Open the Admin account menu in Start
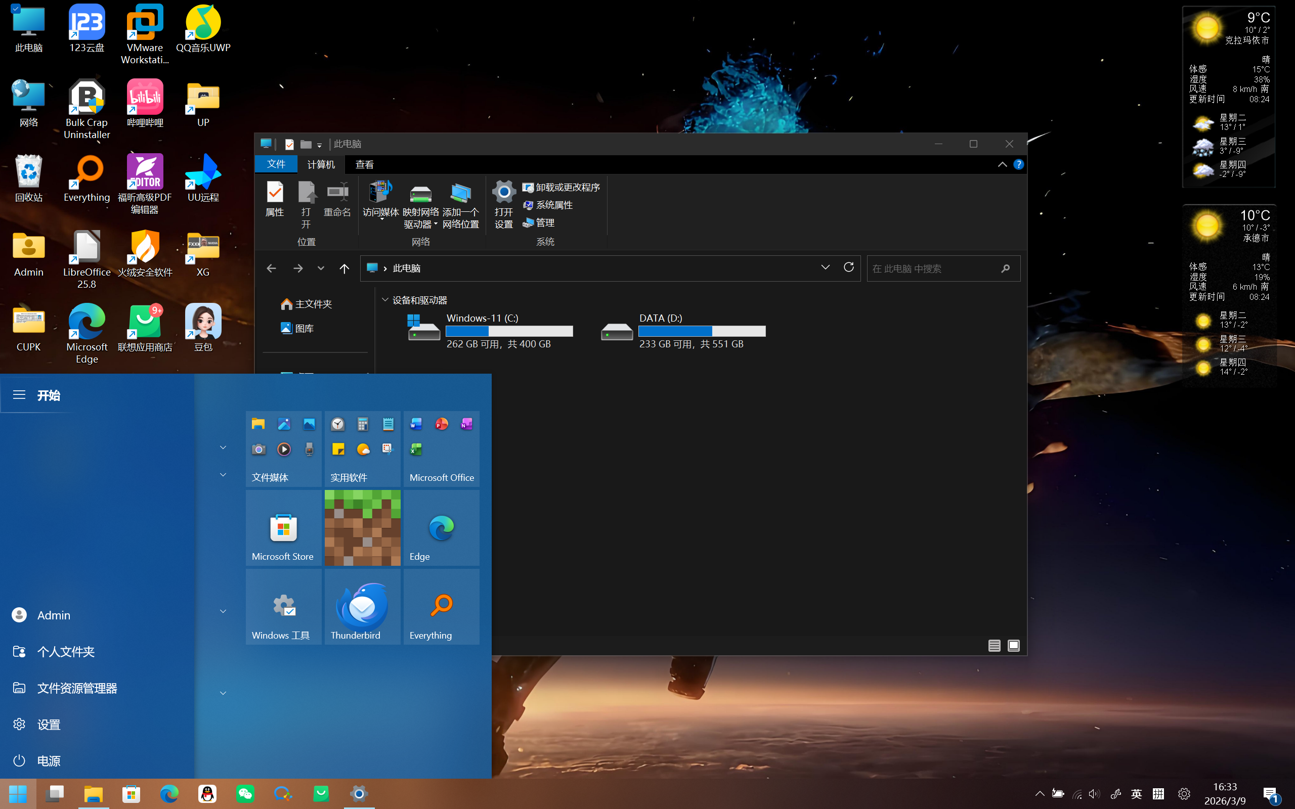1295x809 pixels. [x=97, y=615]
